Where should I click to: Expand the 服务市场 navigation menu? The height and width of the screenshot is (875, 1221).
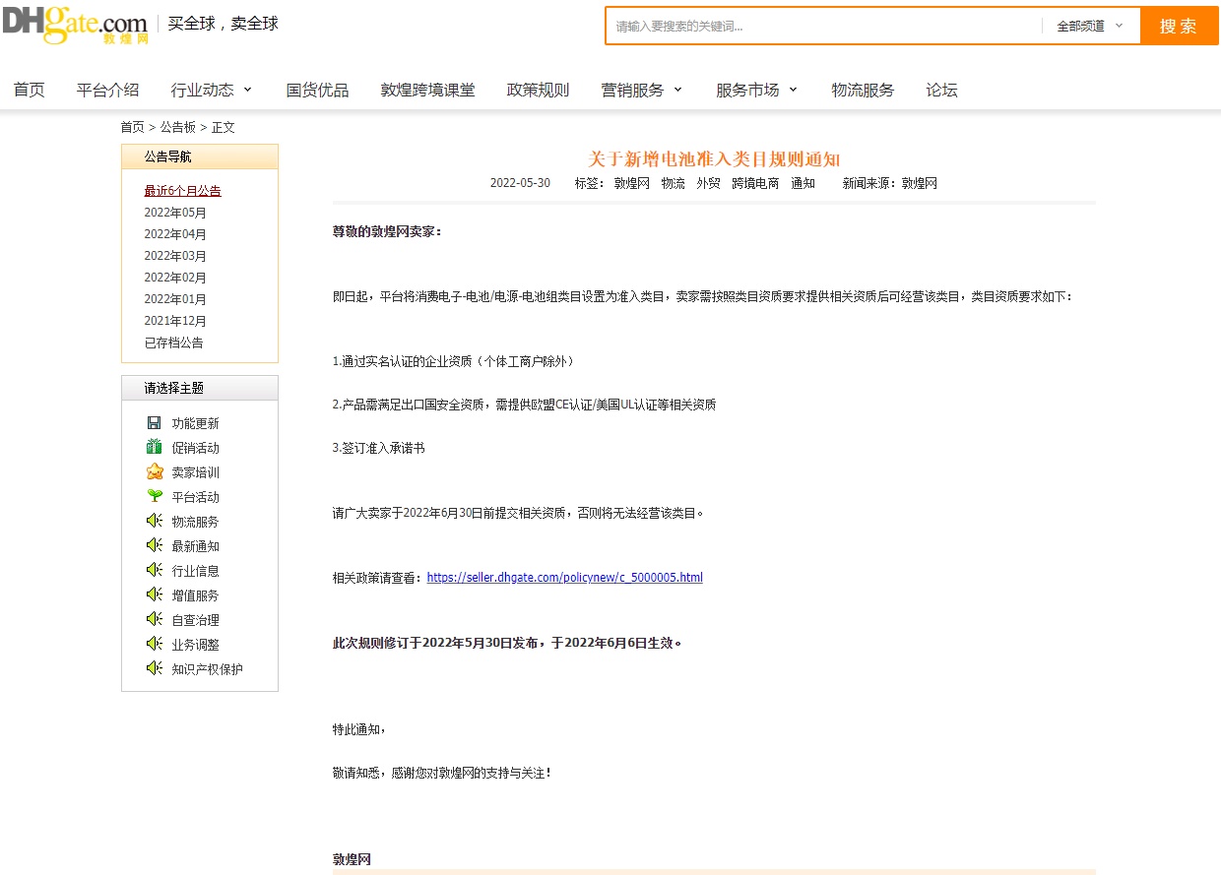757,91
